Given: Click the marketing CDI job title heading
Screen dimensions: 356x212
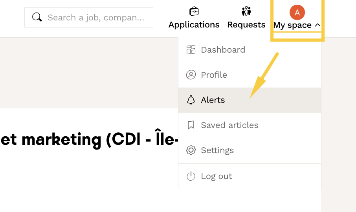Looking at the screenshot, I should pos(89,140).
